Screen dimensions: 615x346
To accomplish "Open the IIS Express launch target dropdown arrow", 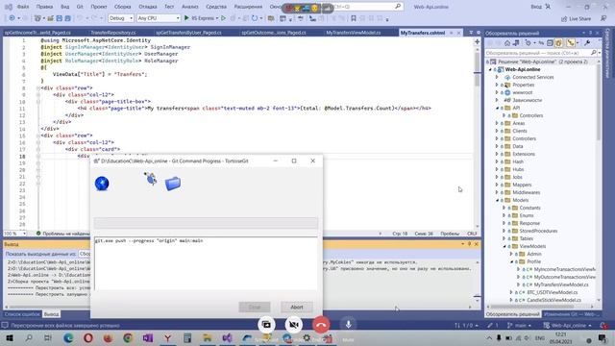I will pyautogui.click(x=217, y=18).
